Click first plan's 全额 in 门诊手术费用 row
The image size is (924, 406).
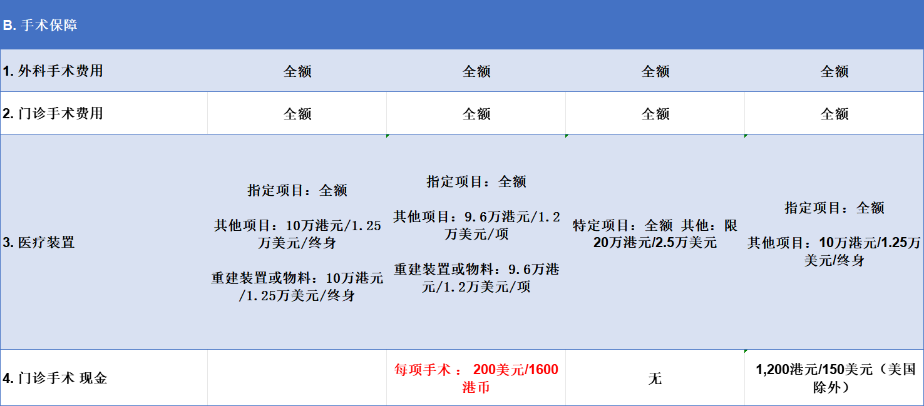297,114
